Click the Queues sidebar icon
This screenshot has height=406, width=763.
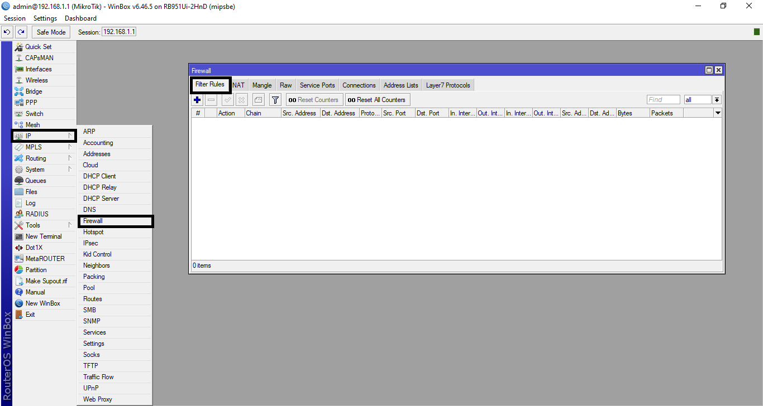[19, 181]
